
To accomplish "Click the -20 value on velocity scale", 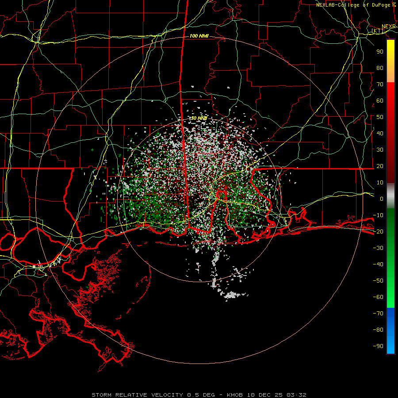I will (378, 232).
